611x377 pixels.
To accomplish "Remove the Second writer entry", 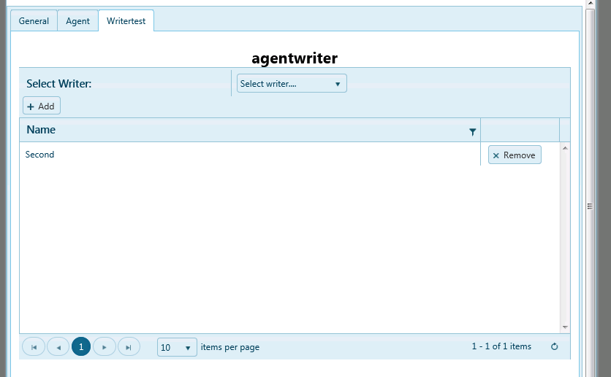I will tap(515, 155).
